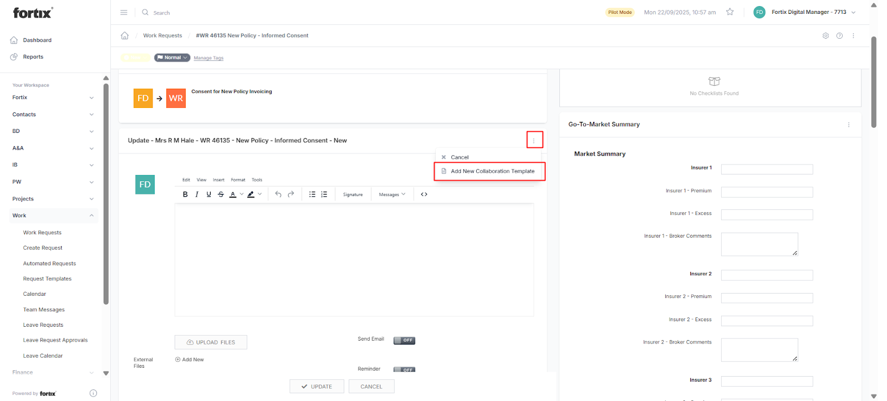
Task: Undo the last editor action
Action: (x=278, y=194)
